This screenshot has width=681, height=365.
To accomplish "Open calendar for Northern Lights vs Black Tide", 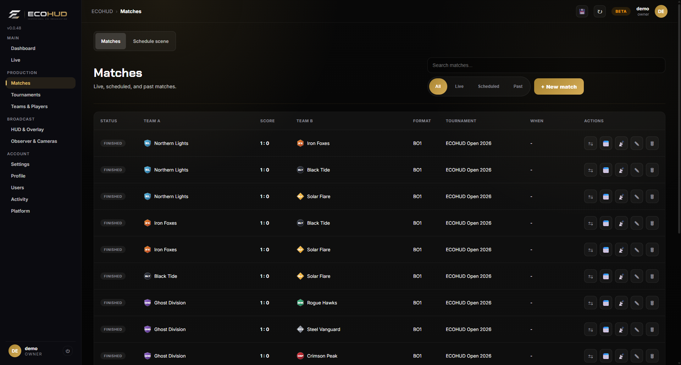I will (x=606, y=170).
